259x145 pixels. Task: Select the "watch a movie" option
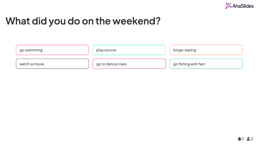pos(52,64)
